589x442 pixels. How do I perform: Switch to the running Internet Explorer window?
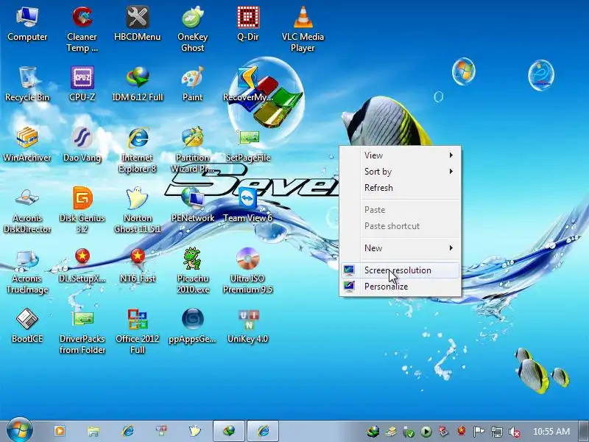pos(263,431)
